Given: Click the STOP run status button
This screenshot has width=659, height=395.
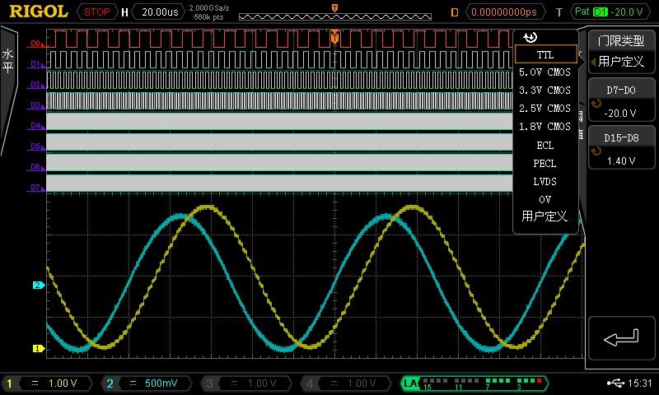Looking at the screenshot, I should pyautogui.click(x=97, y=12).
